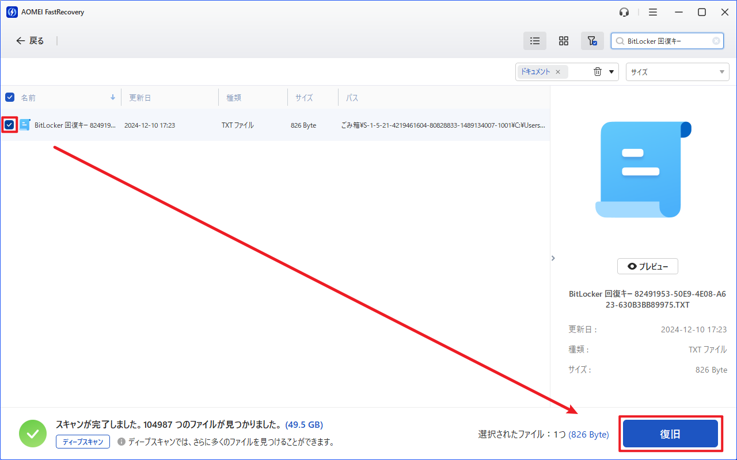Maximize the AOMEI FastRecovery window
The image size is (737, 460).
[702, 12]
